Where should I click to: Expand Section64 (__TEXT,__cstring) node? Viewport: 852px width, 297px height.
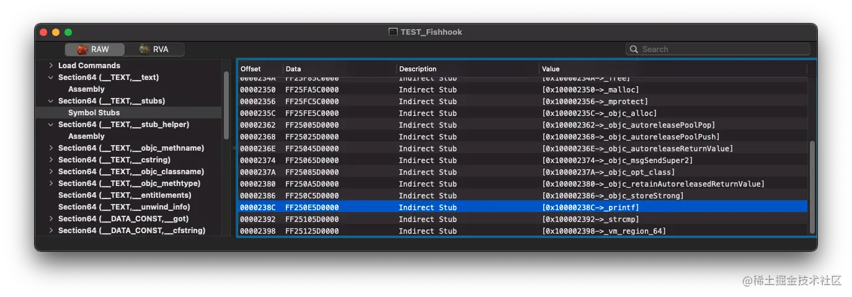(51, 160)
